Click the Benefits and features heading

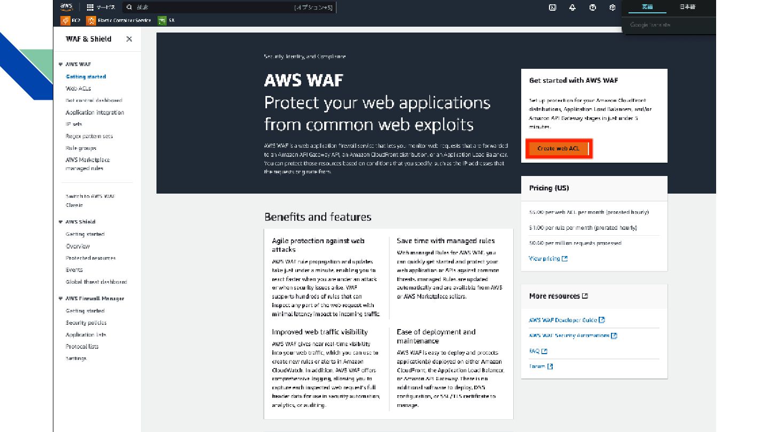pos(318,217)
